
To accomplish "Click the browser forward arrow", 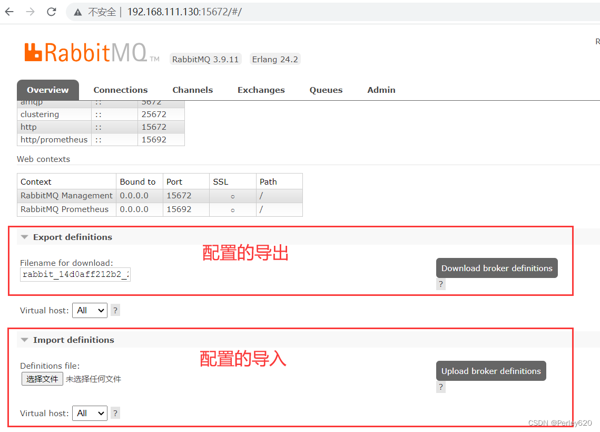I will click(30, 12).
